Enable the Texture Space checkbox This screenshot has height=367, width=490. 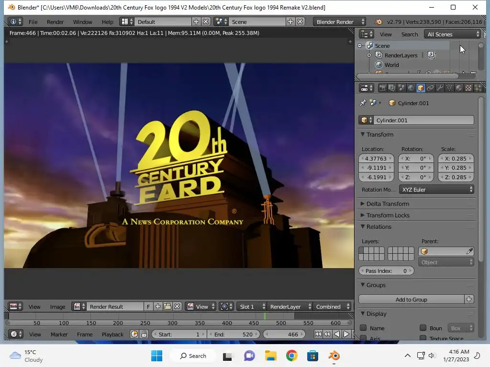pyautogui.click(x=423, y=338)
